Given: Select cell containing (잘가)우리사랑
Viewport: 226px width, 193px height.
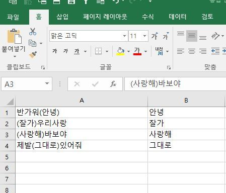Looking at the screenshot, I should point(82,124).
